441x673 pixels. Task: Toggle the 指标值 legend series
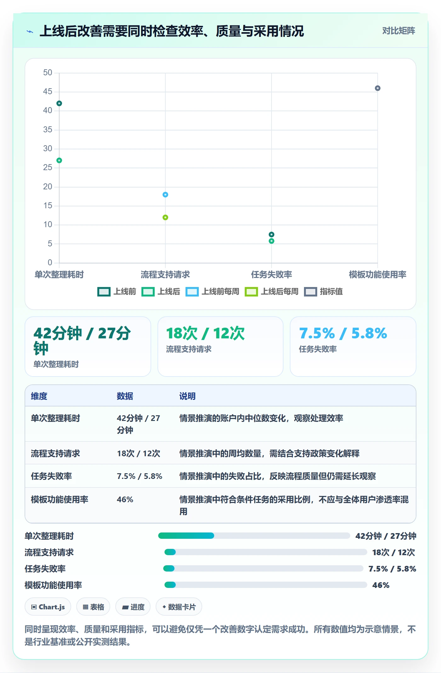pos(323,291)
